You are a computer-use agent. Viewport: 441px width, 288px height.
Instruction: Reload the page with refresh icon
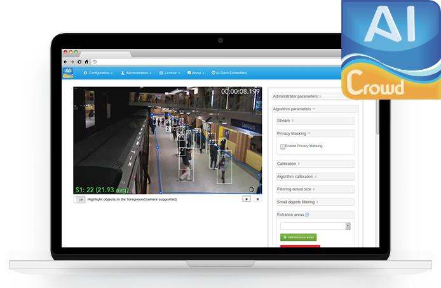pos(79,62)
